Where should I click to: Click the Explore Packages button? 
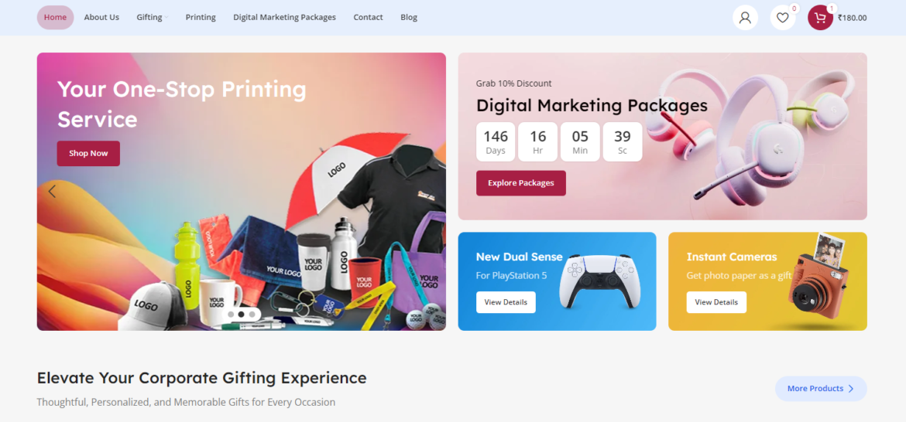[x=520, y=183]
